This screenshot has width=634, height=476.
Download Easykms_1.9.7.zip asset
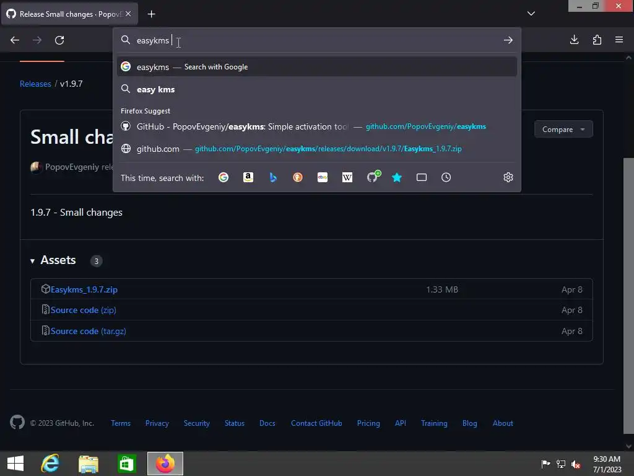[84, 289]
